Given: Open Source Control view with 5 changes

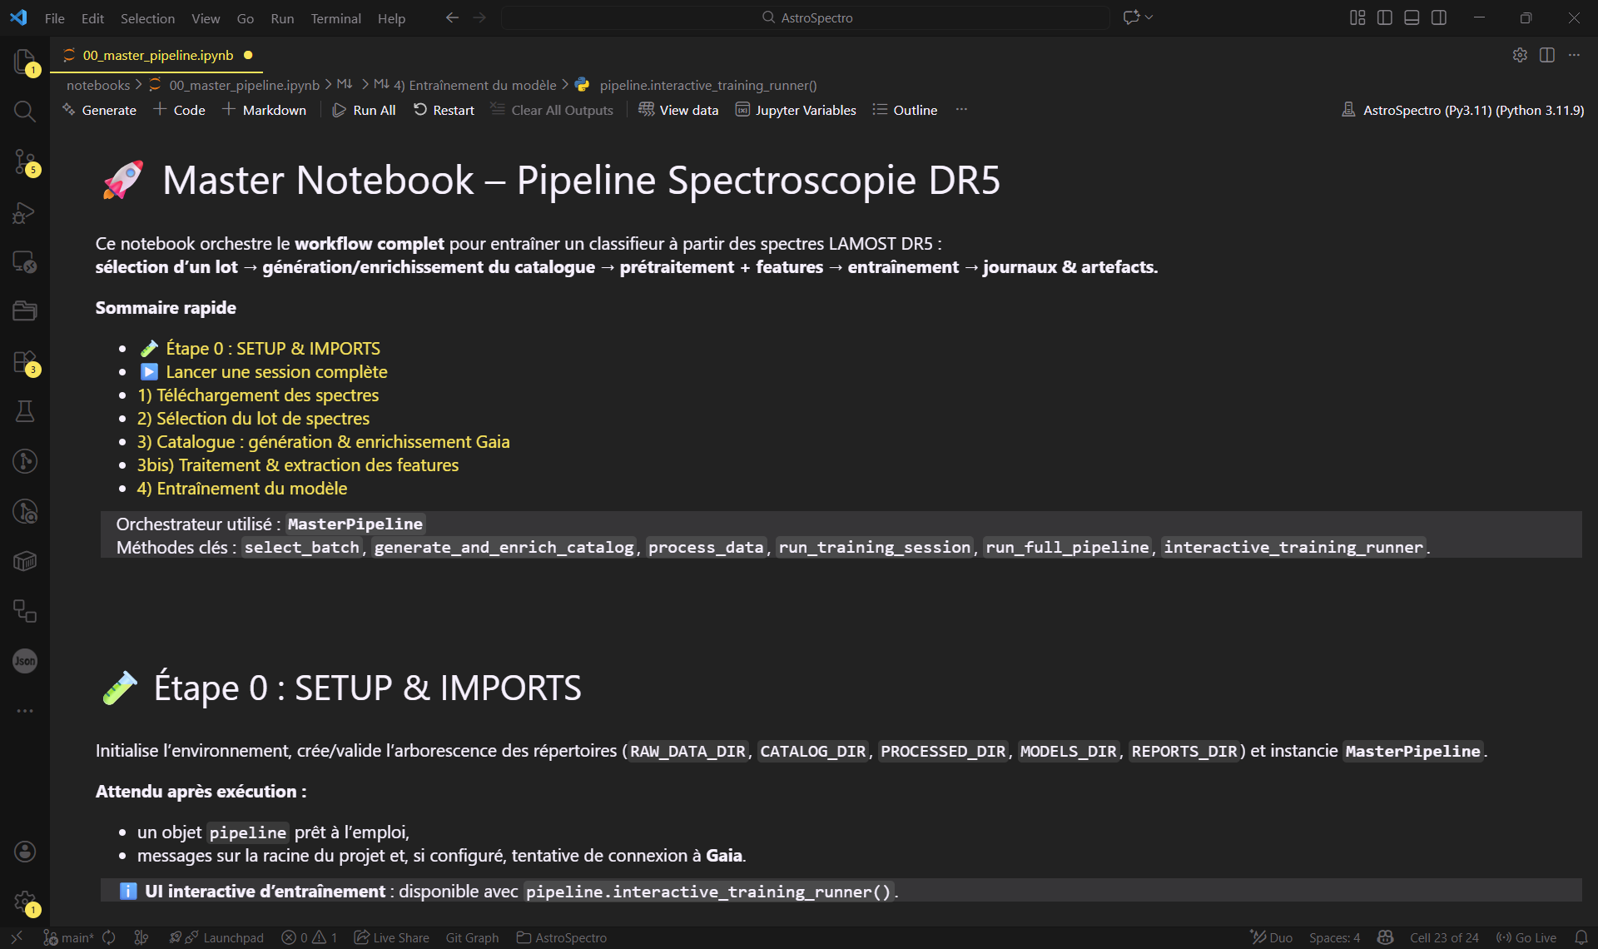Looking at the screenshot, I should [x=24, y=161].
